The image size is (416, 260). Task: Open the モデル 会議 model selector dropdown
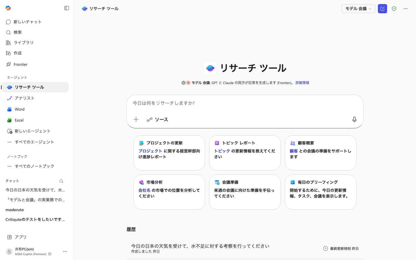[359, 9]
